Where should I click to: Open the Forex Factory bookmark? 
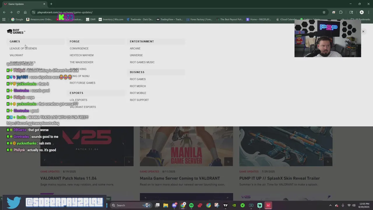point(199,20)
